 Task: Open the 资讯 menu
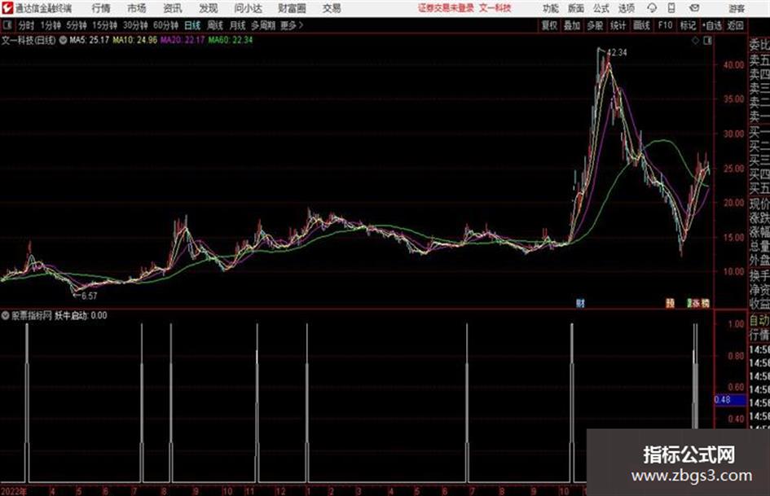point(173,8)
